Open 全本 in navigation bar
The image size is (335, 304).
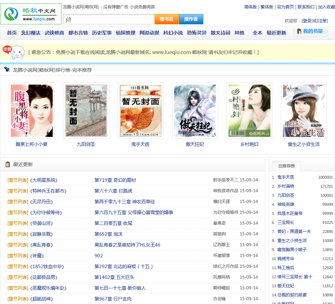[258, 33]
